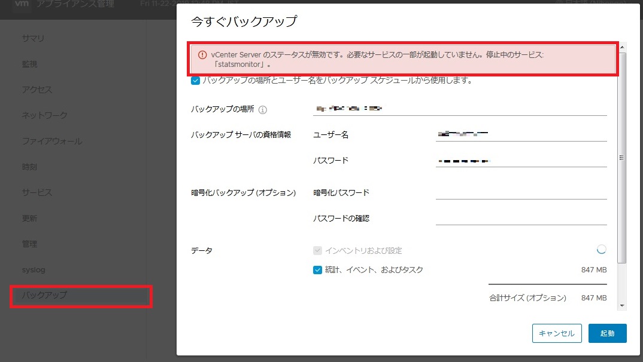
Task: Click the パスワード input field
Action: (x=521, y=160)
